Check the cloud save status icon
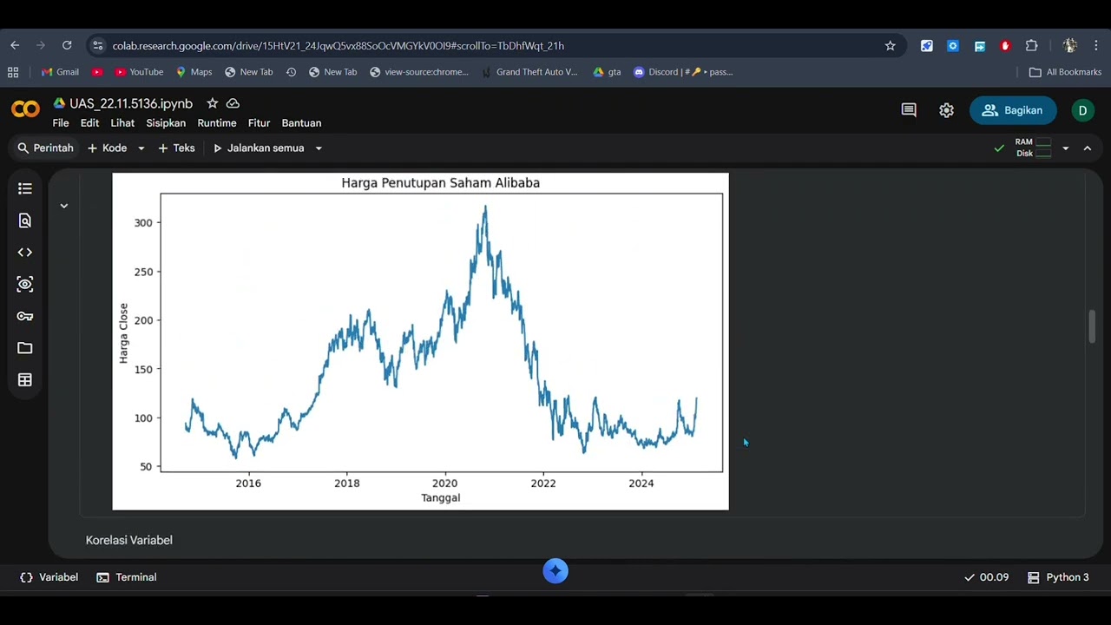 [x=233, y=103]
